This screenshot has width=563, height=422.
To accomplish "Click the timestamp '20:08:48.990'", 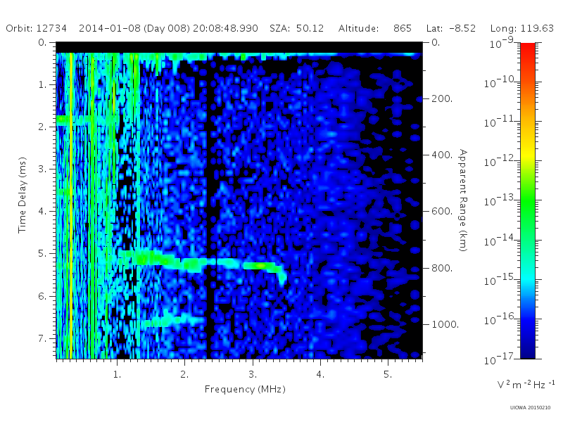I will (x=225, y=28).
